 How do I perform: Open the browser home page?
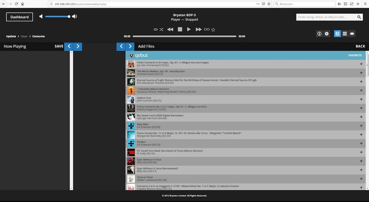23,4
